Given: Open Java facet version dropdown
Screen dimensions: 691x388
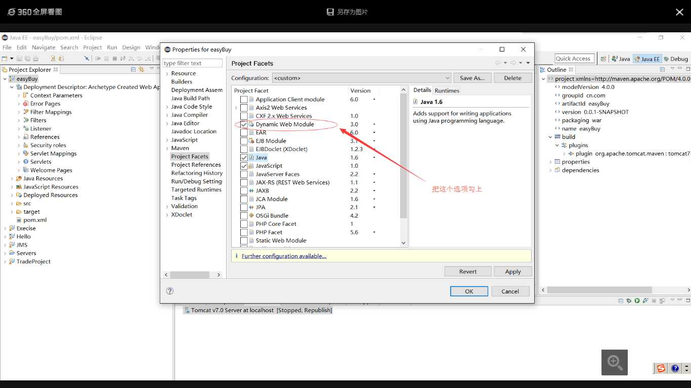Looking at the screenshot, I should click(x=374, y=158).
